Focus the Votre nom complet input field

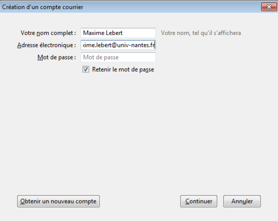click(118, 33)
